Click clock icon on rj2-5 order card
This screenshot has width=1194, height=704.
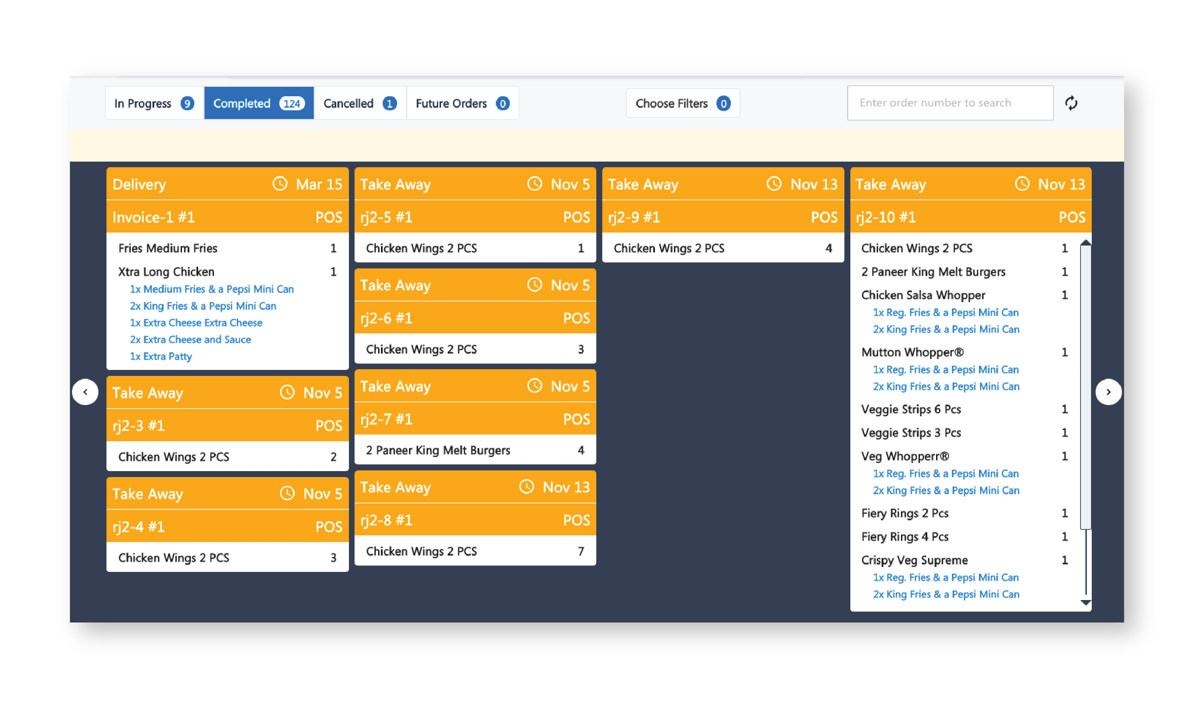pyautogui.click(x=534, y=184)
